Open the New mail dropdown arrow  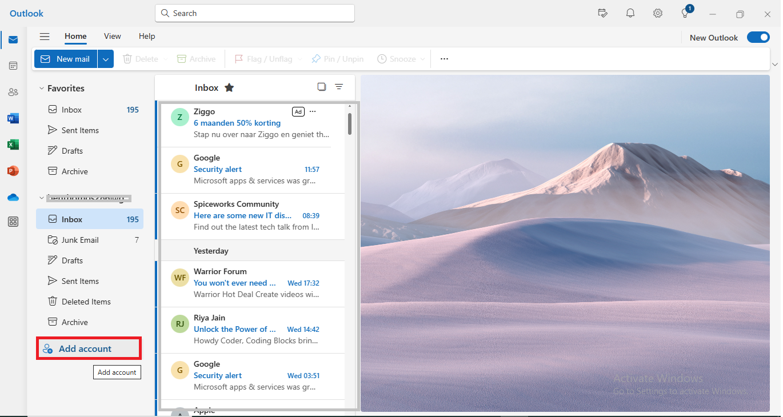coord(106,59)
